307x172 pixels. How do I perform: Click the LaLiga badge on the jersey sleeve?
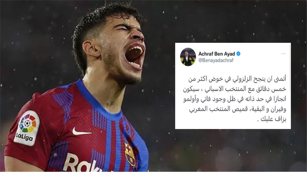[27, 128]
